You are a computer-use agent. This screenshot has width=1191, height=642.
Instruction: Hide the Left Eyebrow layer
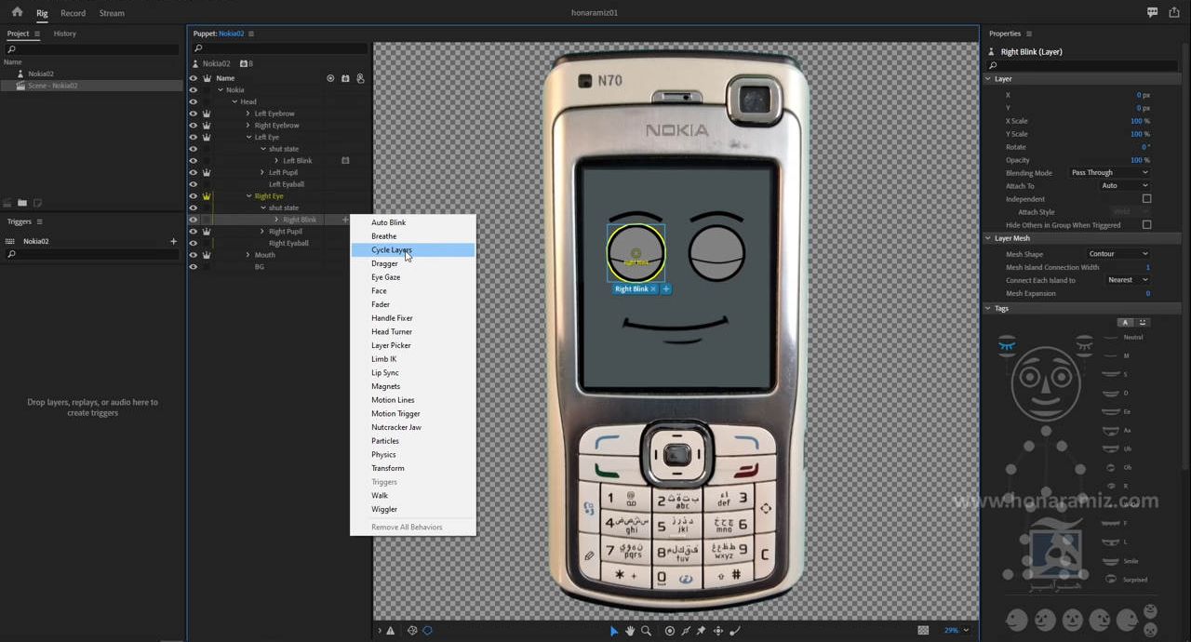(x=194, y=114)
